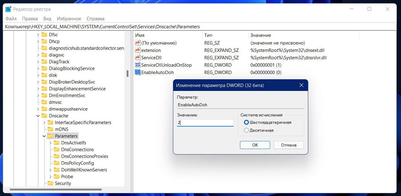This screenshot has height=196, width=401.
Task: Click the InterfaceSpecificParameters folder icon
Action: (50, 122)
